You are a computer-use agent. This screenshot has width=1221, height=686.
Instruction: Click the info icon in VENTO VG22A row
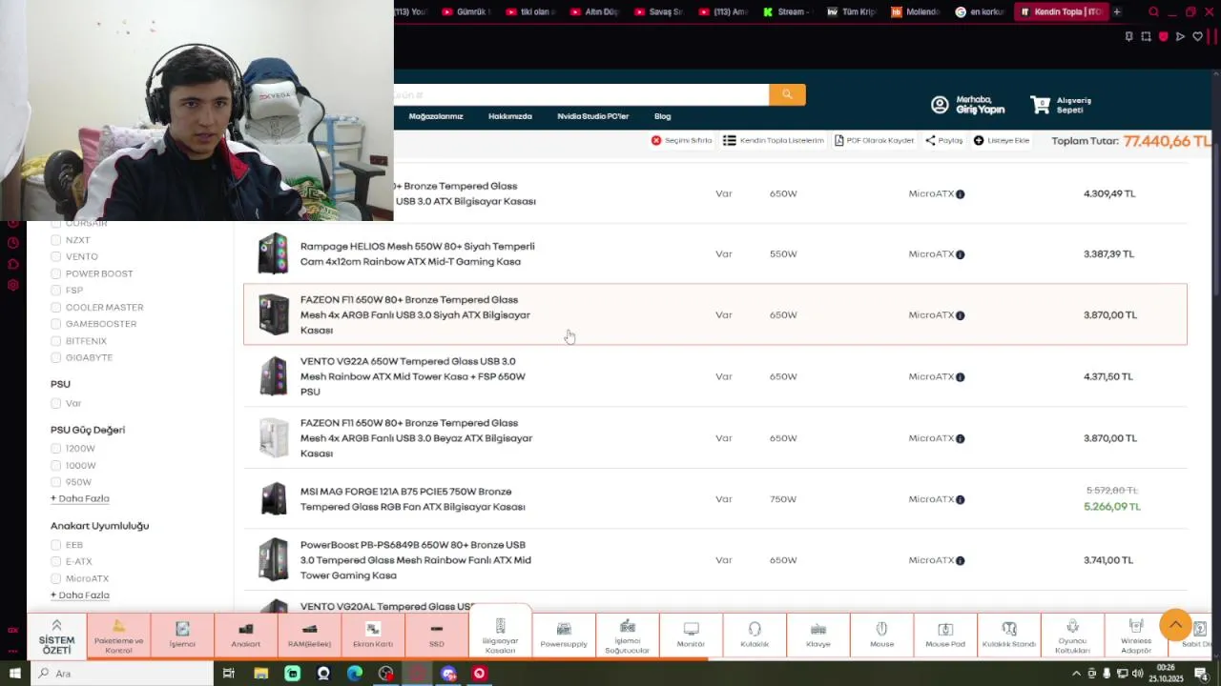[x=960, y=377]
